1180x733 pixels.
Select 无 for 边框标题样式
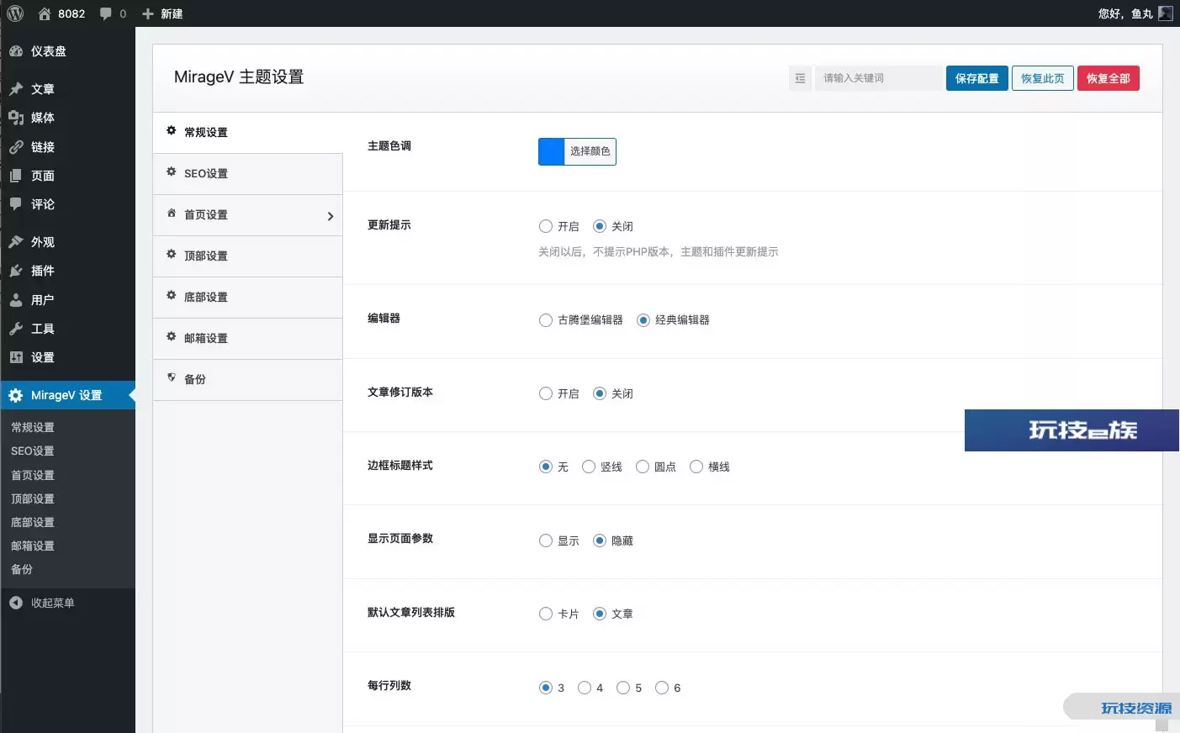pyautogui.click(x=546, y=467)
